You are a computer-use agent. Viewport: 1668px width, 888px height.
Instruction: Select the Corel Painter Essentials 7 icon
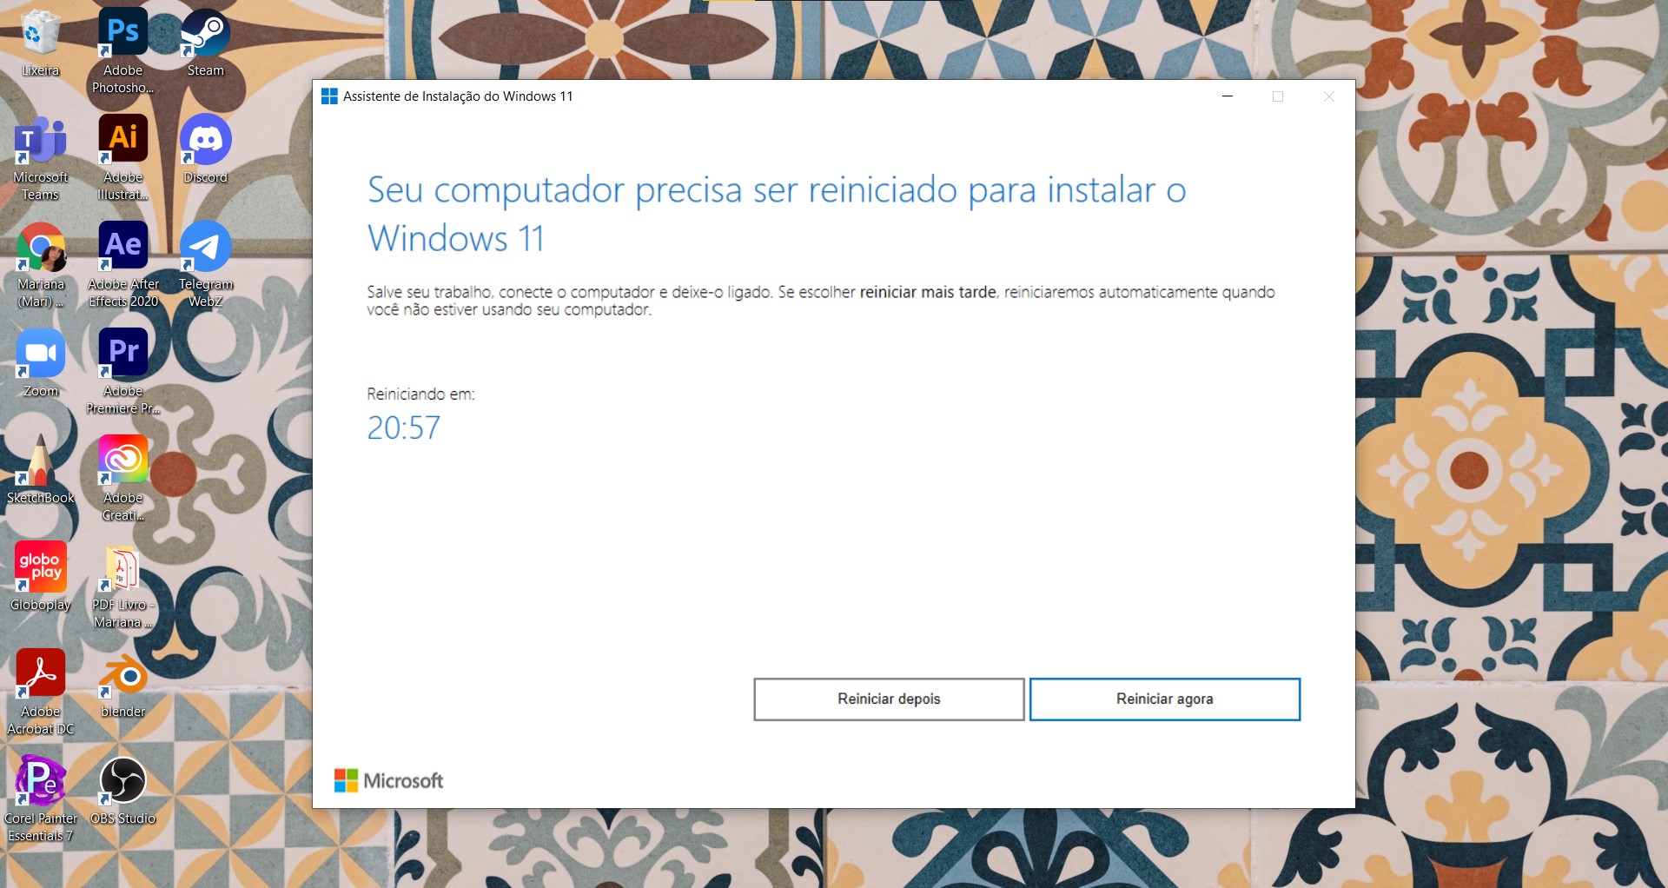point(40,799)
